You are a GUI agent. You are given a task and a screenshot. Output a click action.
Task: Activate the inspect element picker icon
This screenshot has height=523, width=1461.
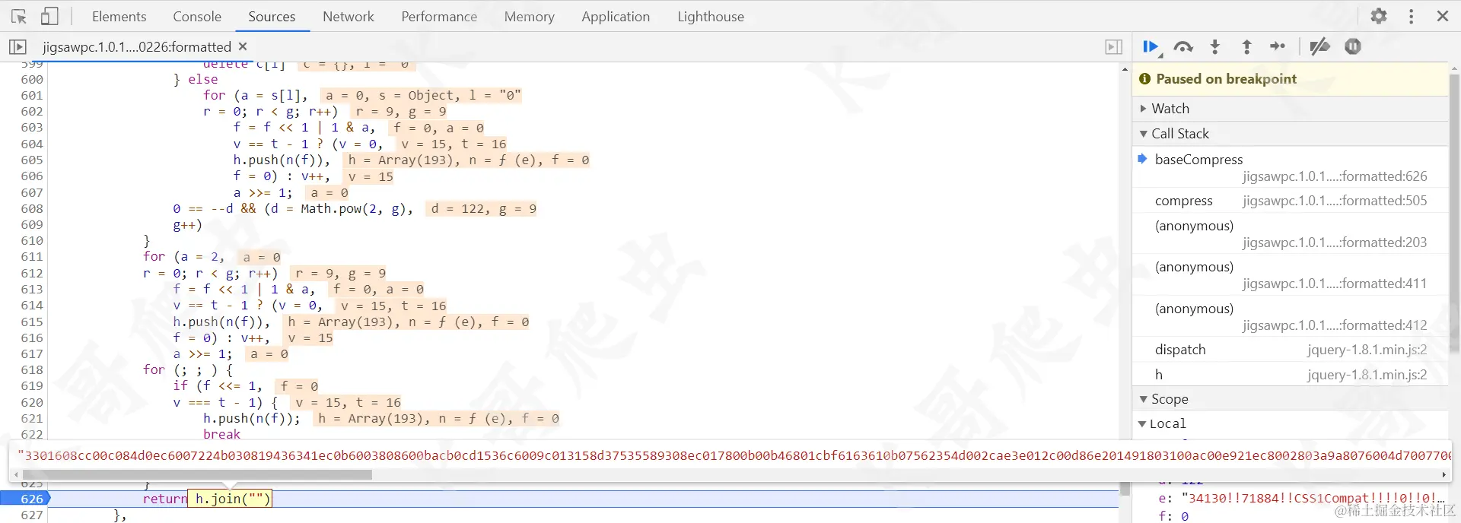click(x=19, y=16)
